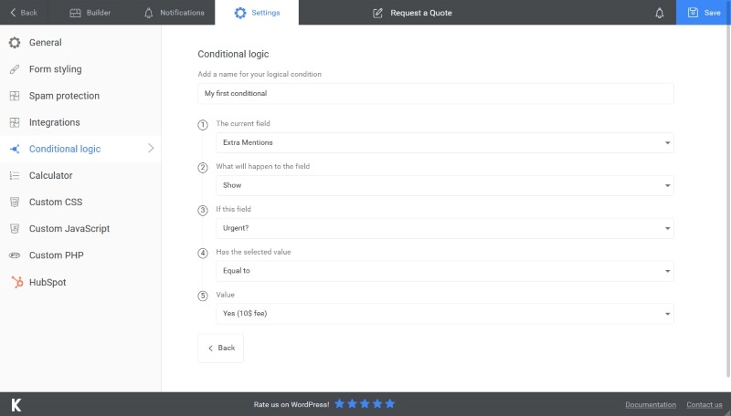Viewport: 731px width, 416px height.
Task: Click the conditional name input field
Action: point(435,93)
